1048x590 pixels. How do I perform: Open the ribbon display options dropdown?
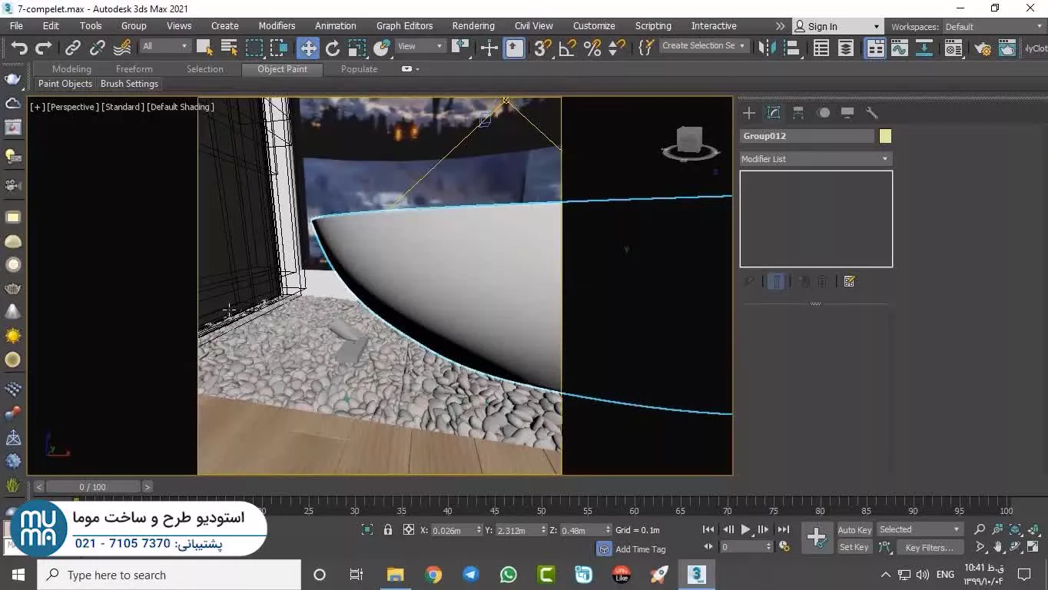(410, 69)
